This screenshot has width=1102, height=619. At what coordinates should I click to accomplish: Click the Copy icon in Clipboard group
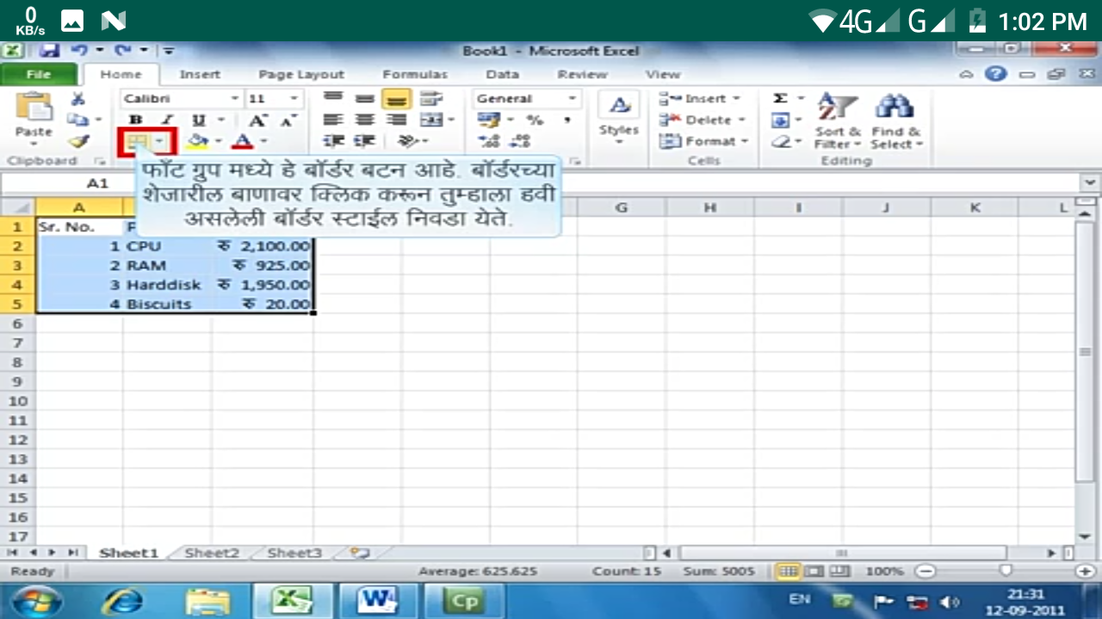click(x=77, y=120)
